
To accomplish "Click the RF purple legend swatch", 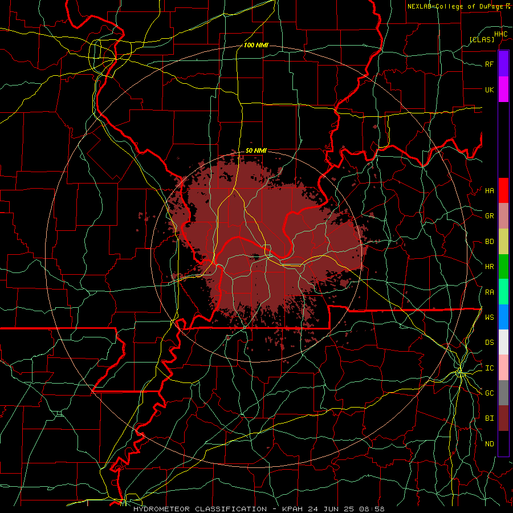I will tap(503, 64).
